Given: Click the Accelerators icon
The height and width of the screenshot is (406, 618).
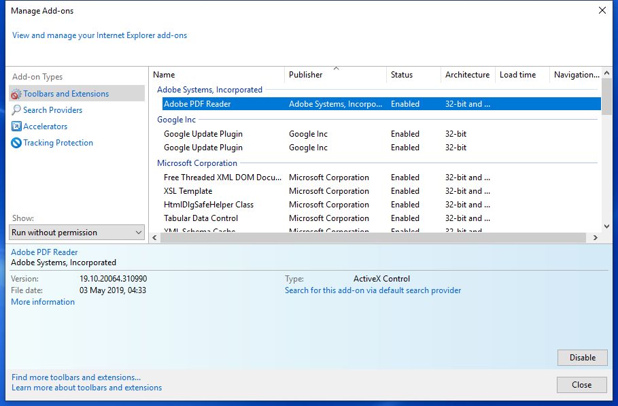Looking at the screenshot, I should tap(16, 126).
